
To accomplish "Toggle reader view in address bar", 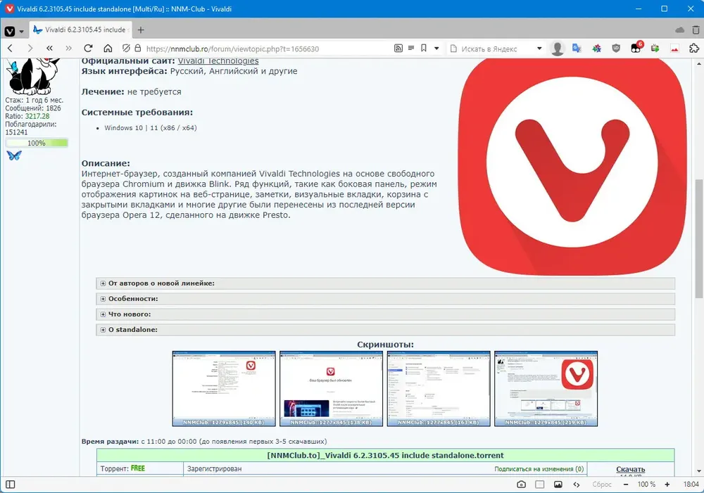I will (411, 48).
